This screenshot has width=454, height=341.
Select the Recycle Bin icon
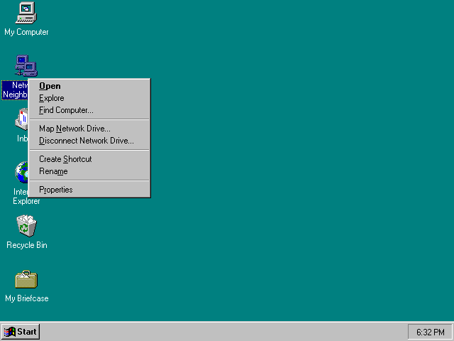26,226
